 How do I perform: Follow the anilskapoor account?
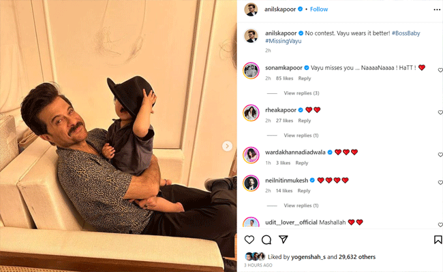319,10
